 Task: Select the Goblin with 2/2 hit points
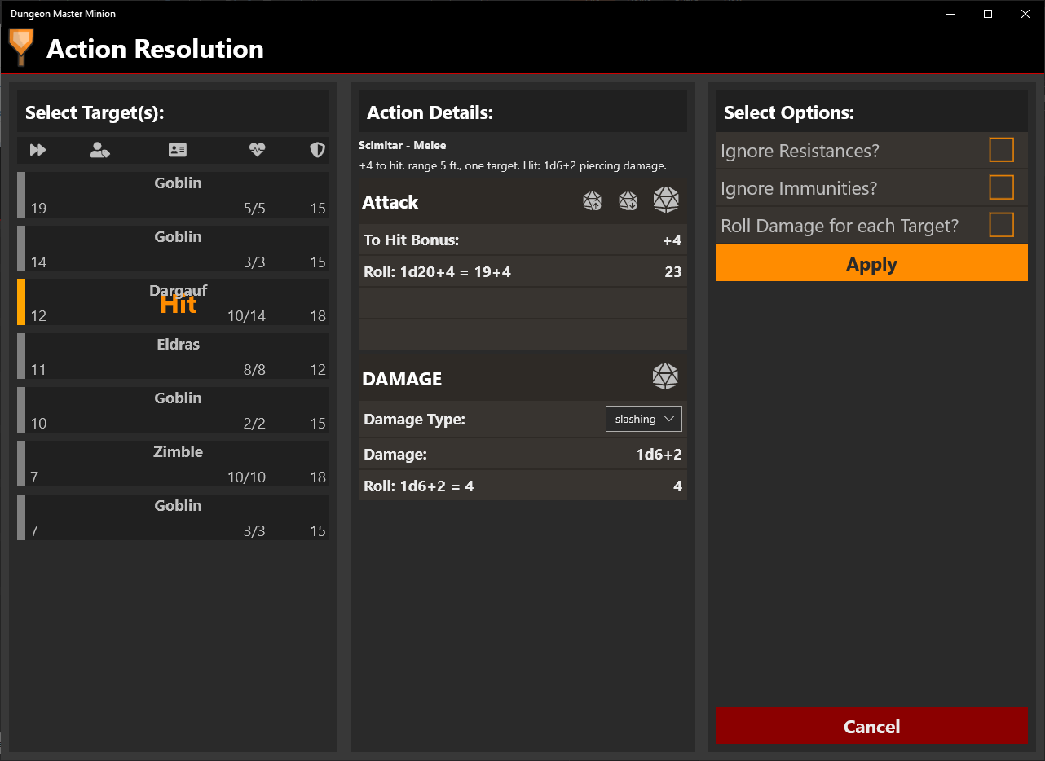178,410
